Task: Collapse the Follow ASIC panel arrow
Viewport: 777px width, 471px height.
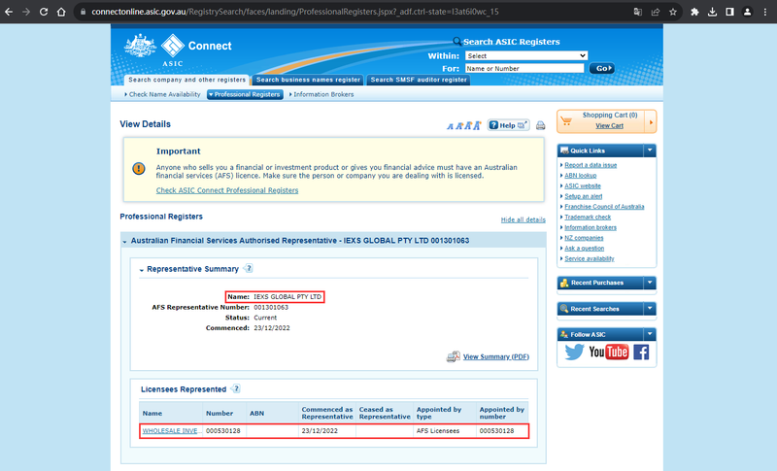Action: point(650,334)
